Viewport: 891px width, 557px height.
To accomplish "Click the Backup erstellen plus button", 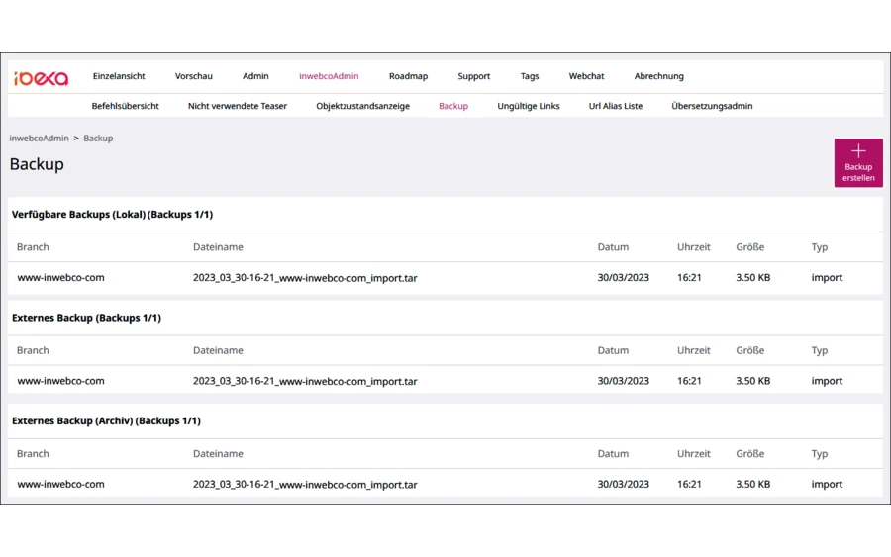I will coord(857,162).
